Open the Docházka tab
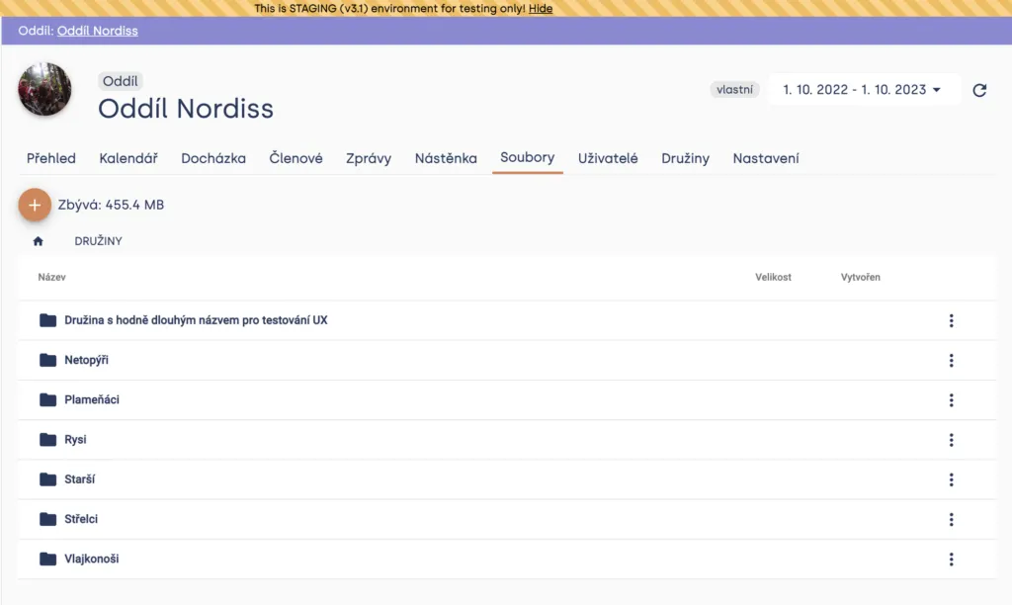1012x605 pixels. click(x=213, y=158)
